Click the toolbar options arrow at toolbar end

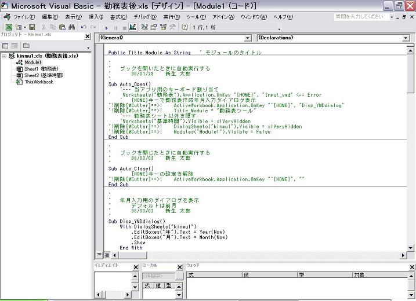click(x=279, y=29)
